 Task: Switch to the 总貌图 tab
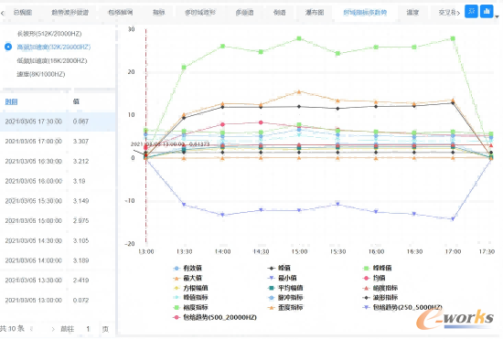[23, 13]
